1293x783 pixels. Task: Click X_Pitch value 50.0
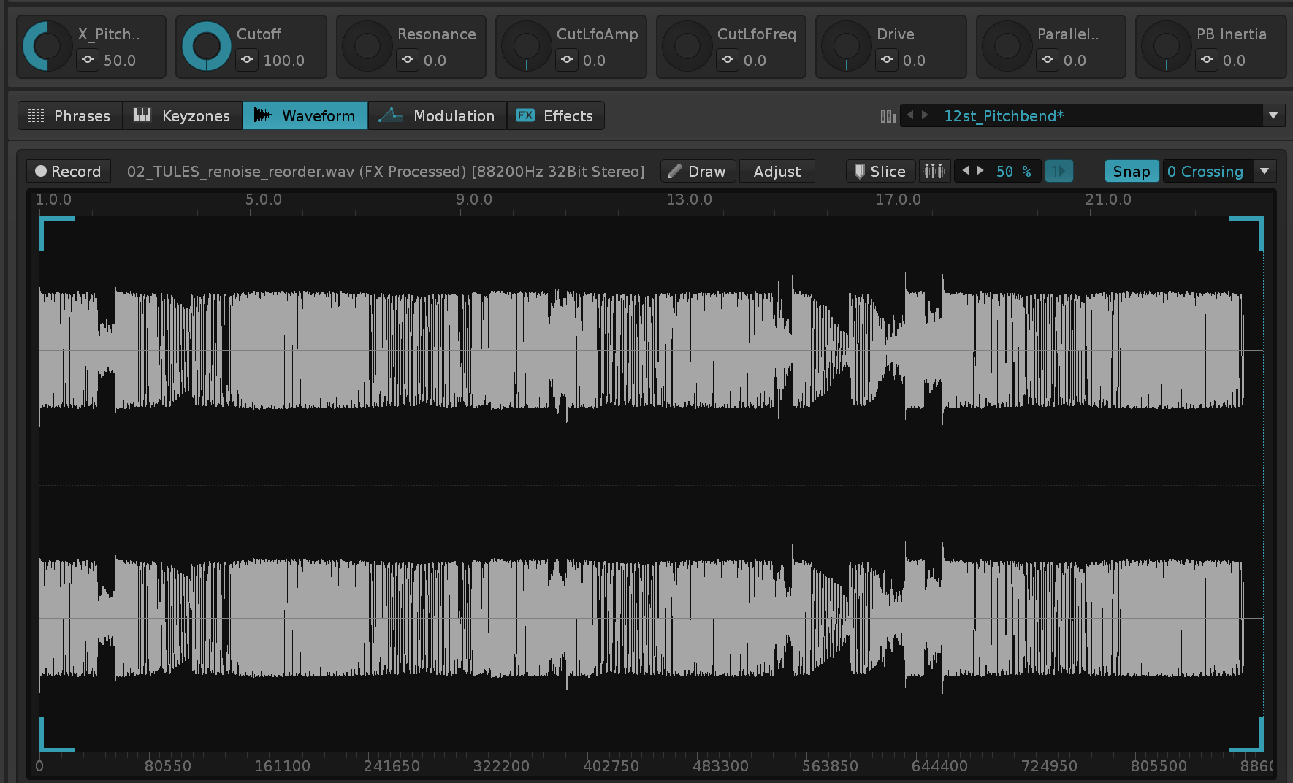120,61
